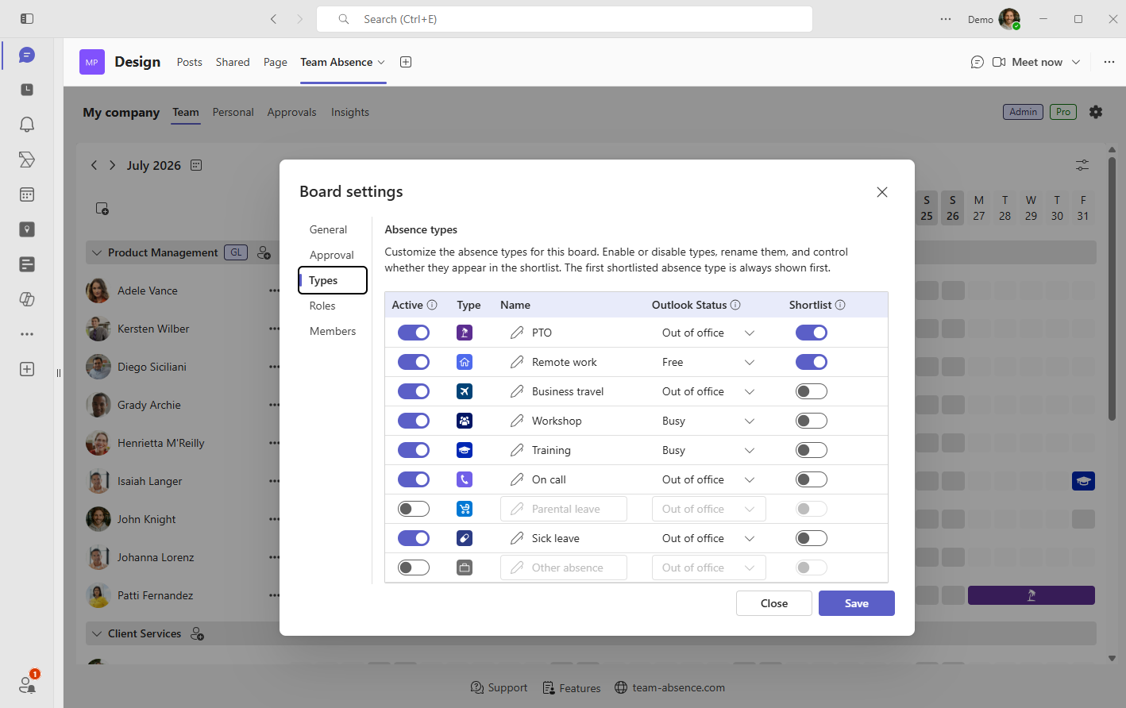Click the Outlook Status info icon
This screenshot has width=1126, height=708.
click(x=735, y=305)
